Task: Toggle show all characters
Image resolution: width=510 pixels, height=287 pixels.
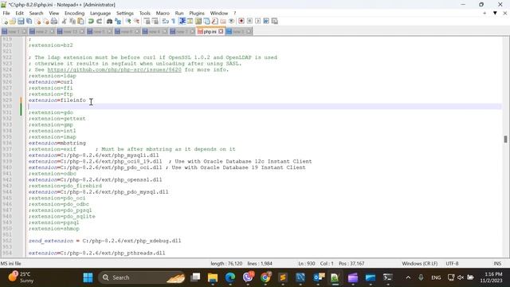Action: click(x=174, y=22)
